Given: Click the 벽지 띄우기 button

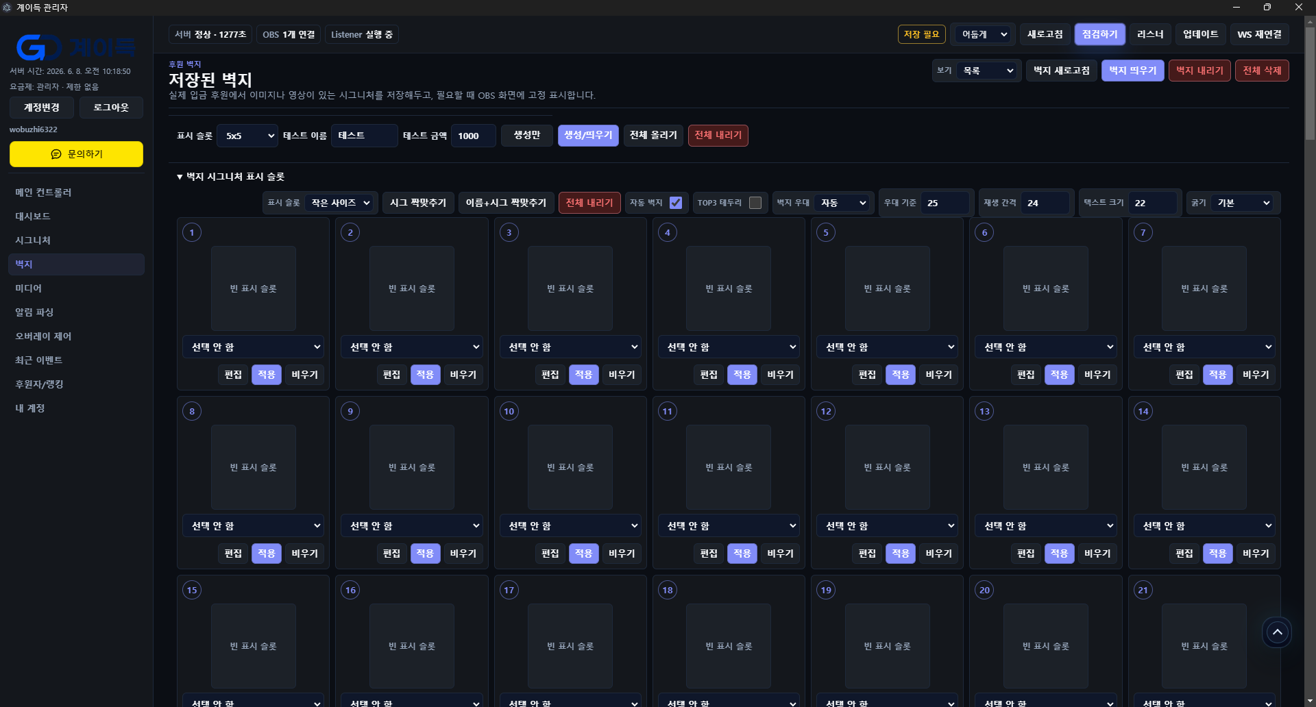Looking at the screenshot, I should [1132, 71].
